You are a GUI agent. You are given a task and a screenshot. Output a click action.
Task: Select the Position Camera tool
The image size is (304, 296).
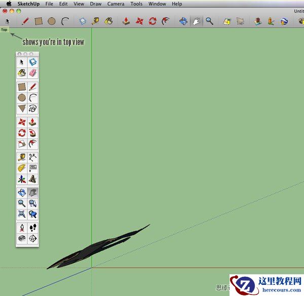coord(22,228)
